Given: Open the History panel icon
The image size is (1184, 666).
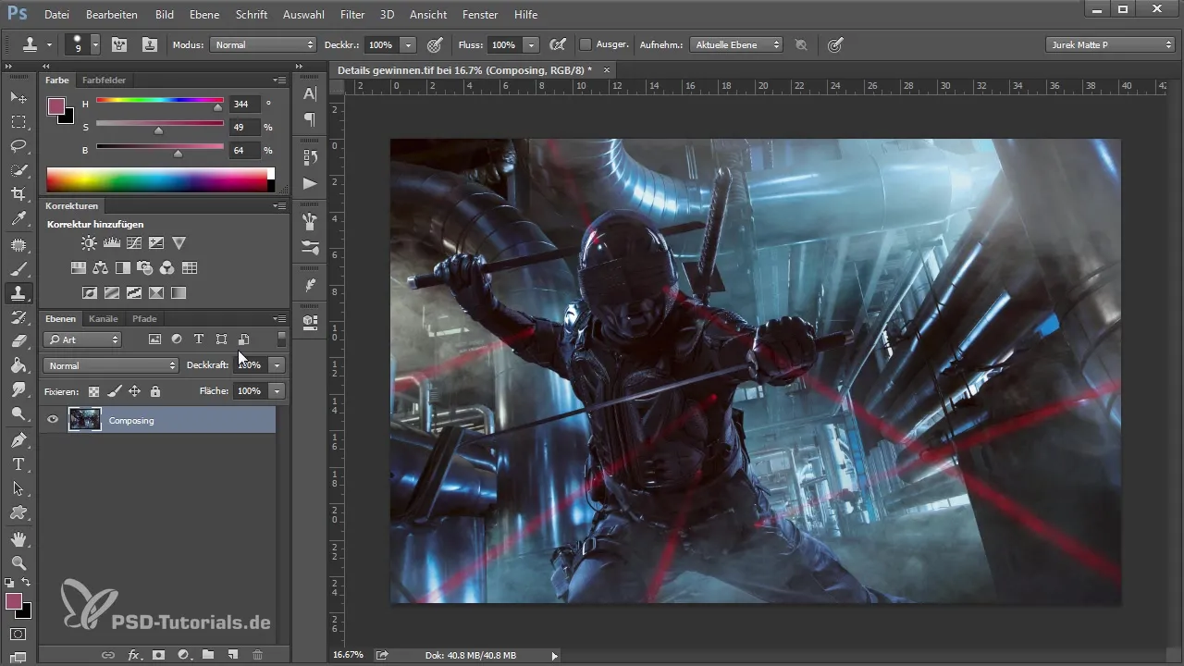Looking at the screenshot, I should tap(310, 157).
